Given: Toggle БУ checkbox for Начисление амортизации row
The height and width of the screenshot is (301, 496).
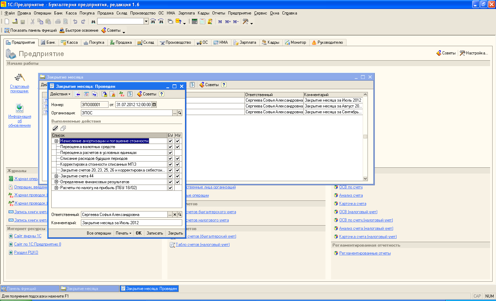Looking at the screenshot, I should pyautogui.click(x=170, y=141).
